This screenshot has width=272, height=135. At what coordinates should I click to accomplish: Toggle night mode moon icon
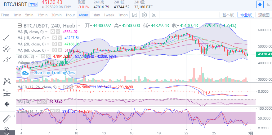pos(268,5)
